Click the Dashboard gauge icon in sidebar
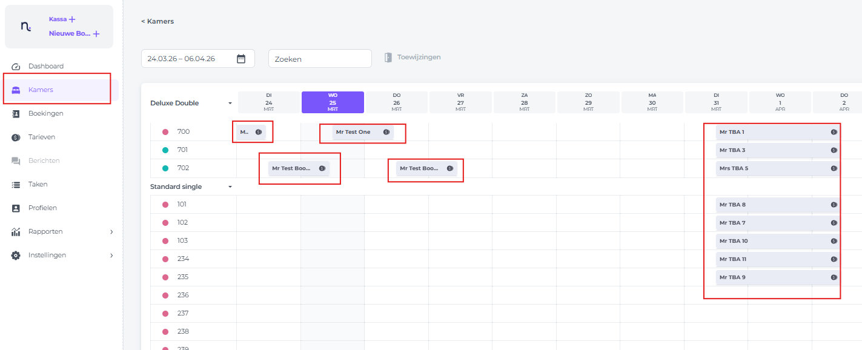Image resolution: width=862 pixels, height=350 pixels. tap(16, 67)
